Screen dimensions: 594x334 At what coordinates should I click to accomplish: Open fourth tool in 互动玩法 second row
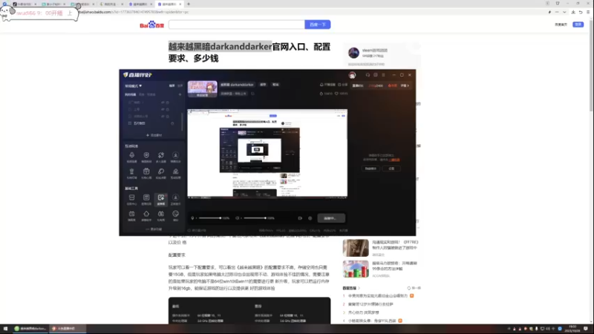[x=175, y=174]
